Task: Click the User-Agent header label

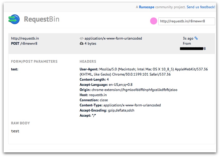Action: (x=89, y=69)
